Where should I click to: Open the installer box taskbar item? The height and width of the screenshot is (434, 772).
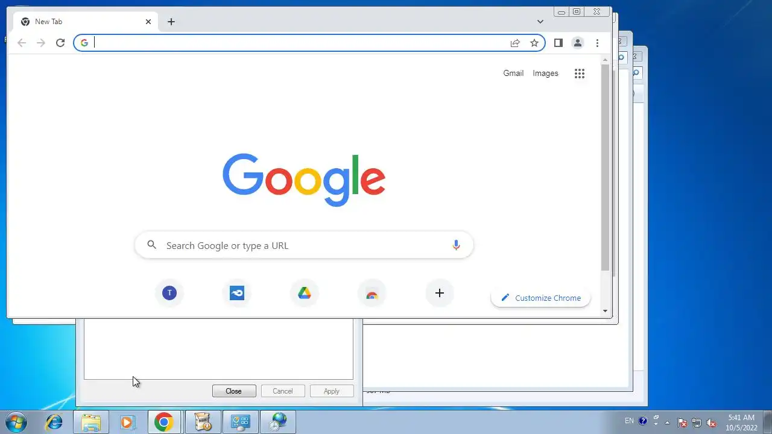tap(203, 422)
